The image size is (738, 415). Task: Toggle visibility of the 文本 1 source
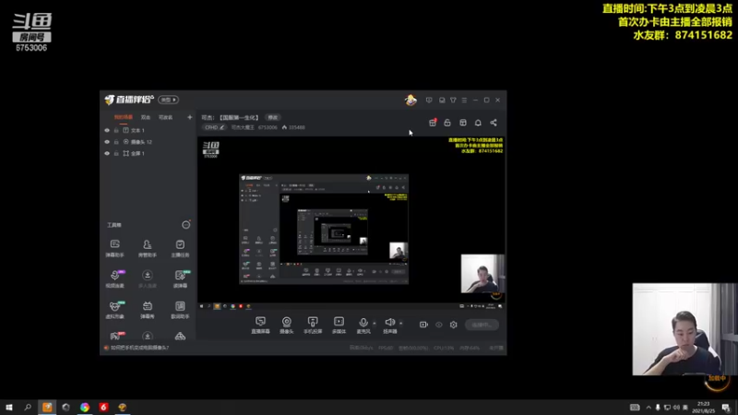(x=107, y=130)
